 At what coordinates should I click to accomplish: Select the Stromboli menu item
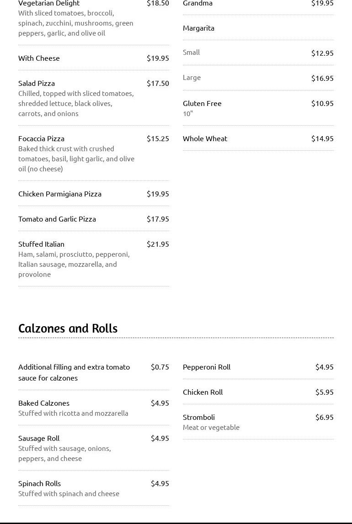click(199, 417)
